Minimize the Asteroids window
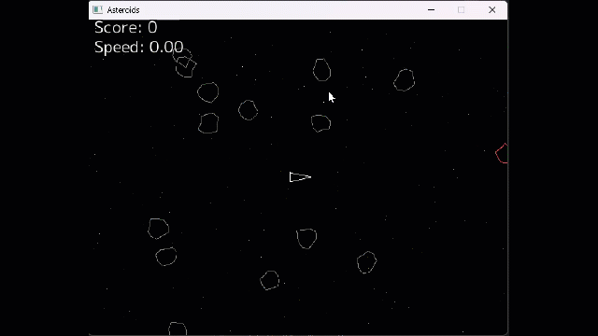This screenshot has width=598, height=336. 431,10
